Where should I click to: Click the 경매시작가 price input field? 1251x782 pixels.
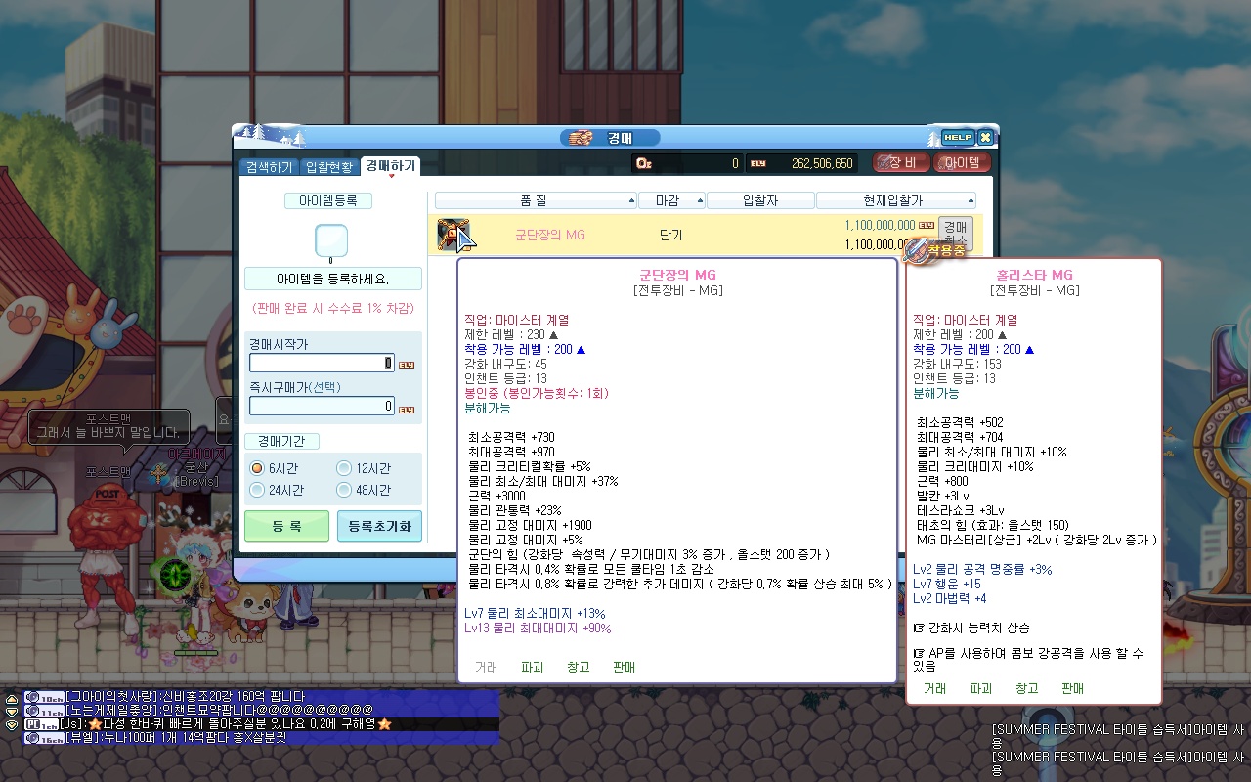pos(321,364)
